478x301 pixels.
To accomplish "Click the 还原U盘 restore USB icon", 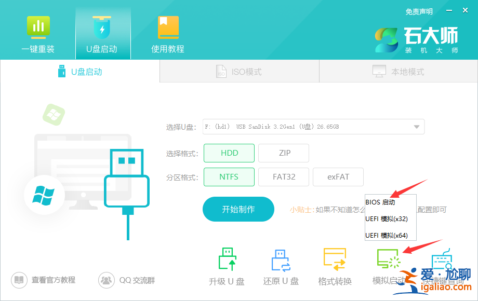I will click(x=281, y=265).
